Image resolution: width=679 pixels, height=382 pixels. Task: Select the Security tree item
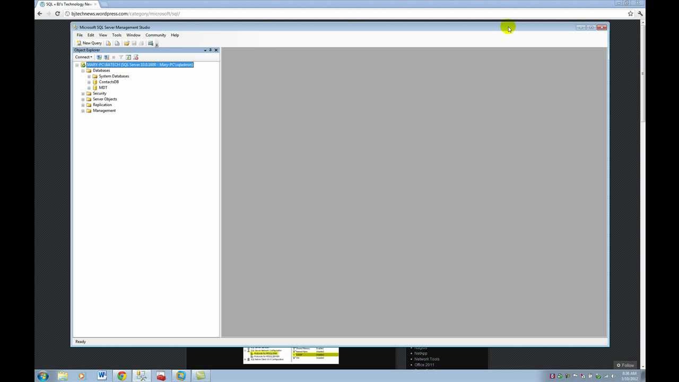pyautogui.click(x=100, y=93)
